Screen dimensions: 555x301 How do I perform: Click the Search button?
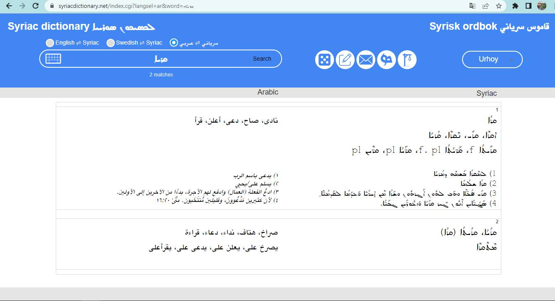point(262,59)
